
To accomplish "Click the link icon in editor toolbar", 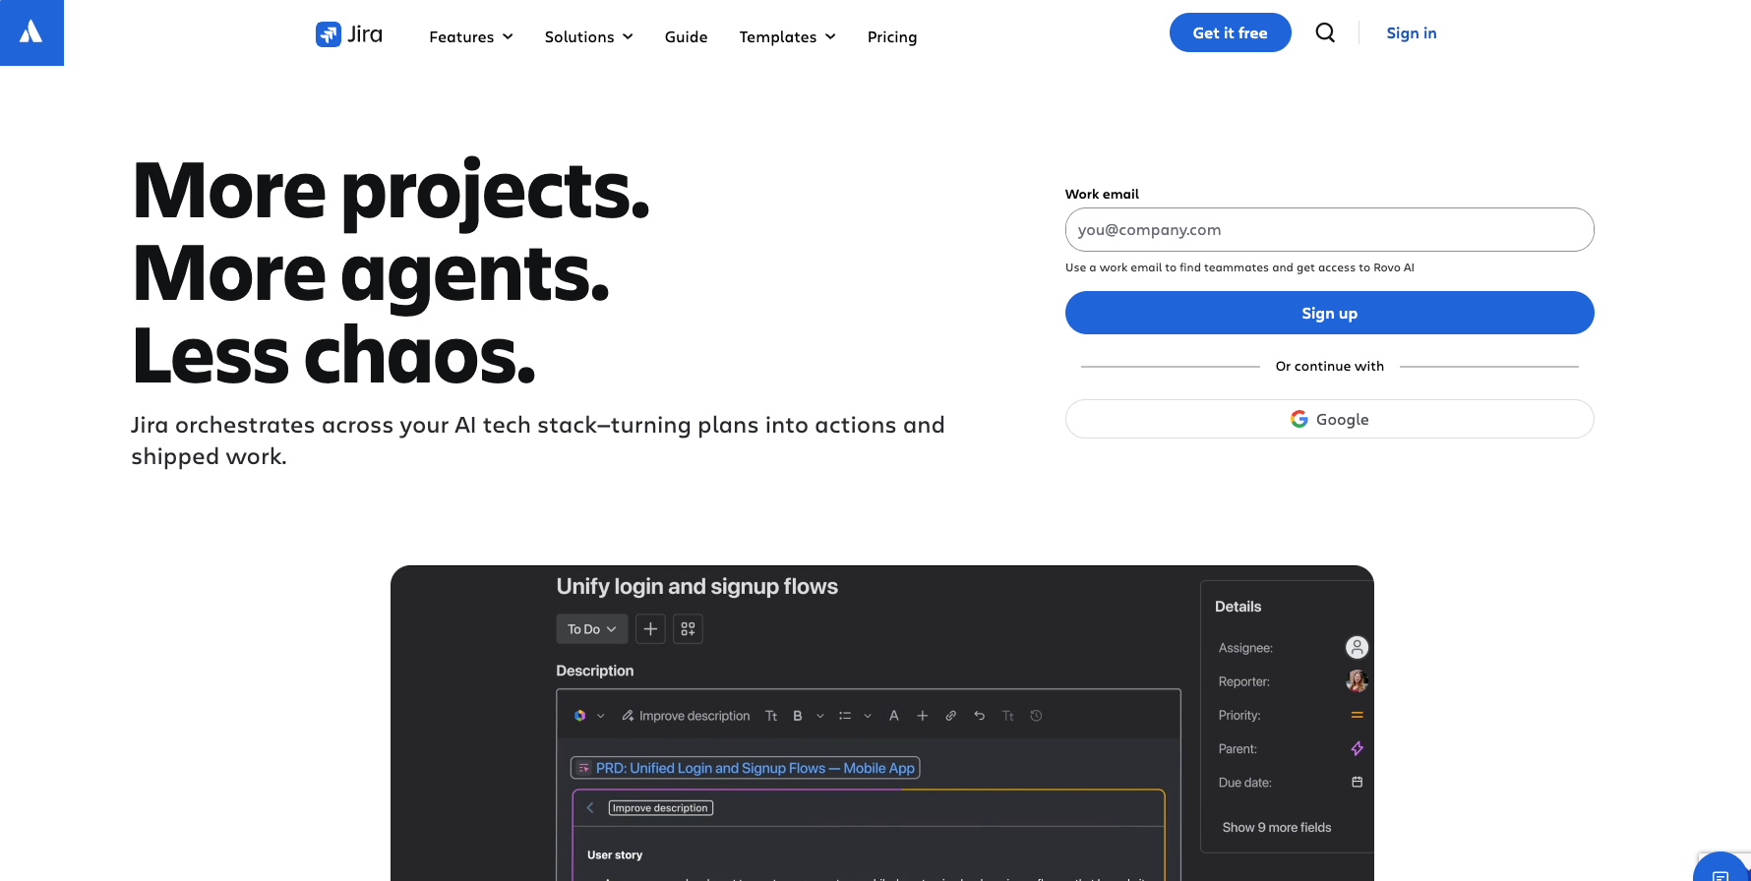I will (951, 716).
